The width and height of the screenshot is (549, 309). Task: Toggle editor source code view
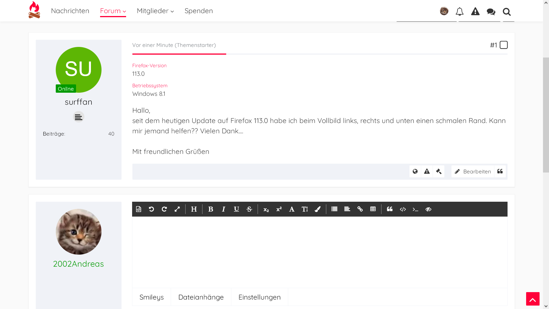[139, 209]
